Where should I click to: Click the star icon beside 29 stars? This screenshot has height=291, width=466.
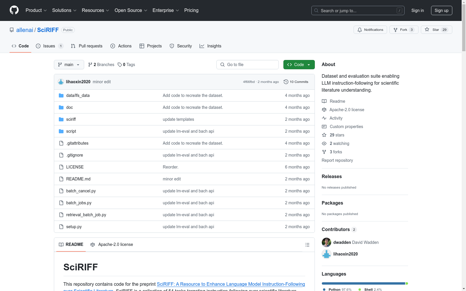tap(324, 135)
